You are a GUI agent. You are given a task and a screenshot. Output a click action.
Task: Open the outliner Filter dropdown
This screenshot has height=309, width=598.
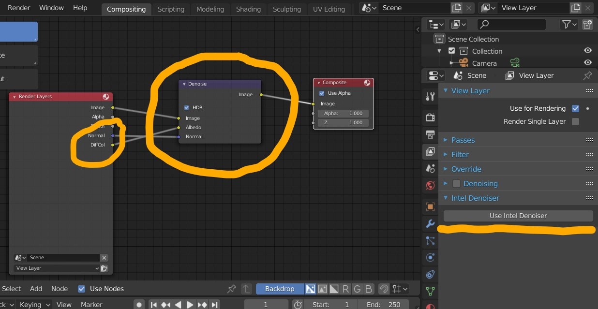(568, 24)
